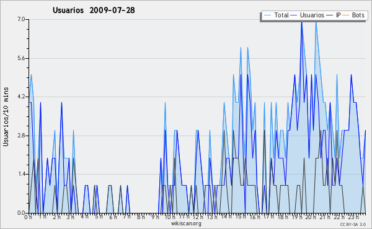The image size is (372, 229).
Task: Click the x-axis label '15 h'
Action: [241, 217]
